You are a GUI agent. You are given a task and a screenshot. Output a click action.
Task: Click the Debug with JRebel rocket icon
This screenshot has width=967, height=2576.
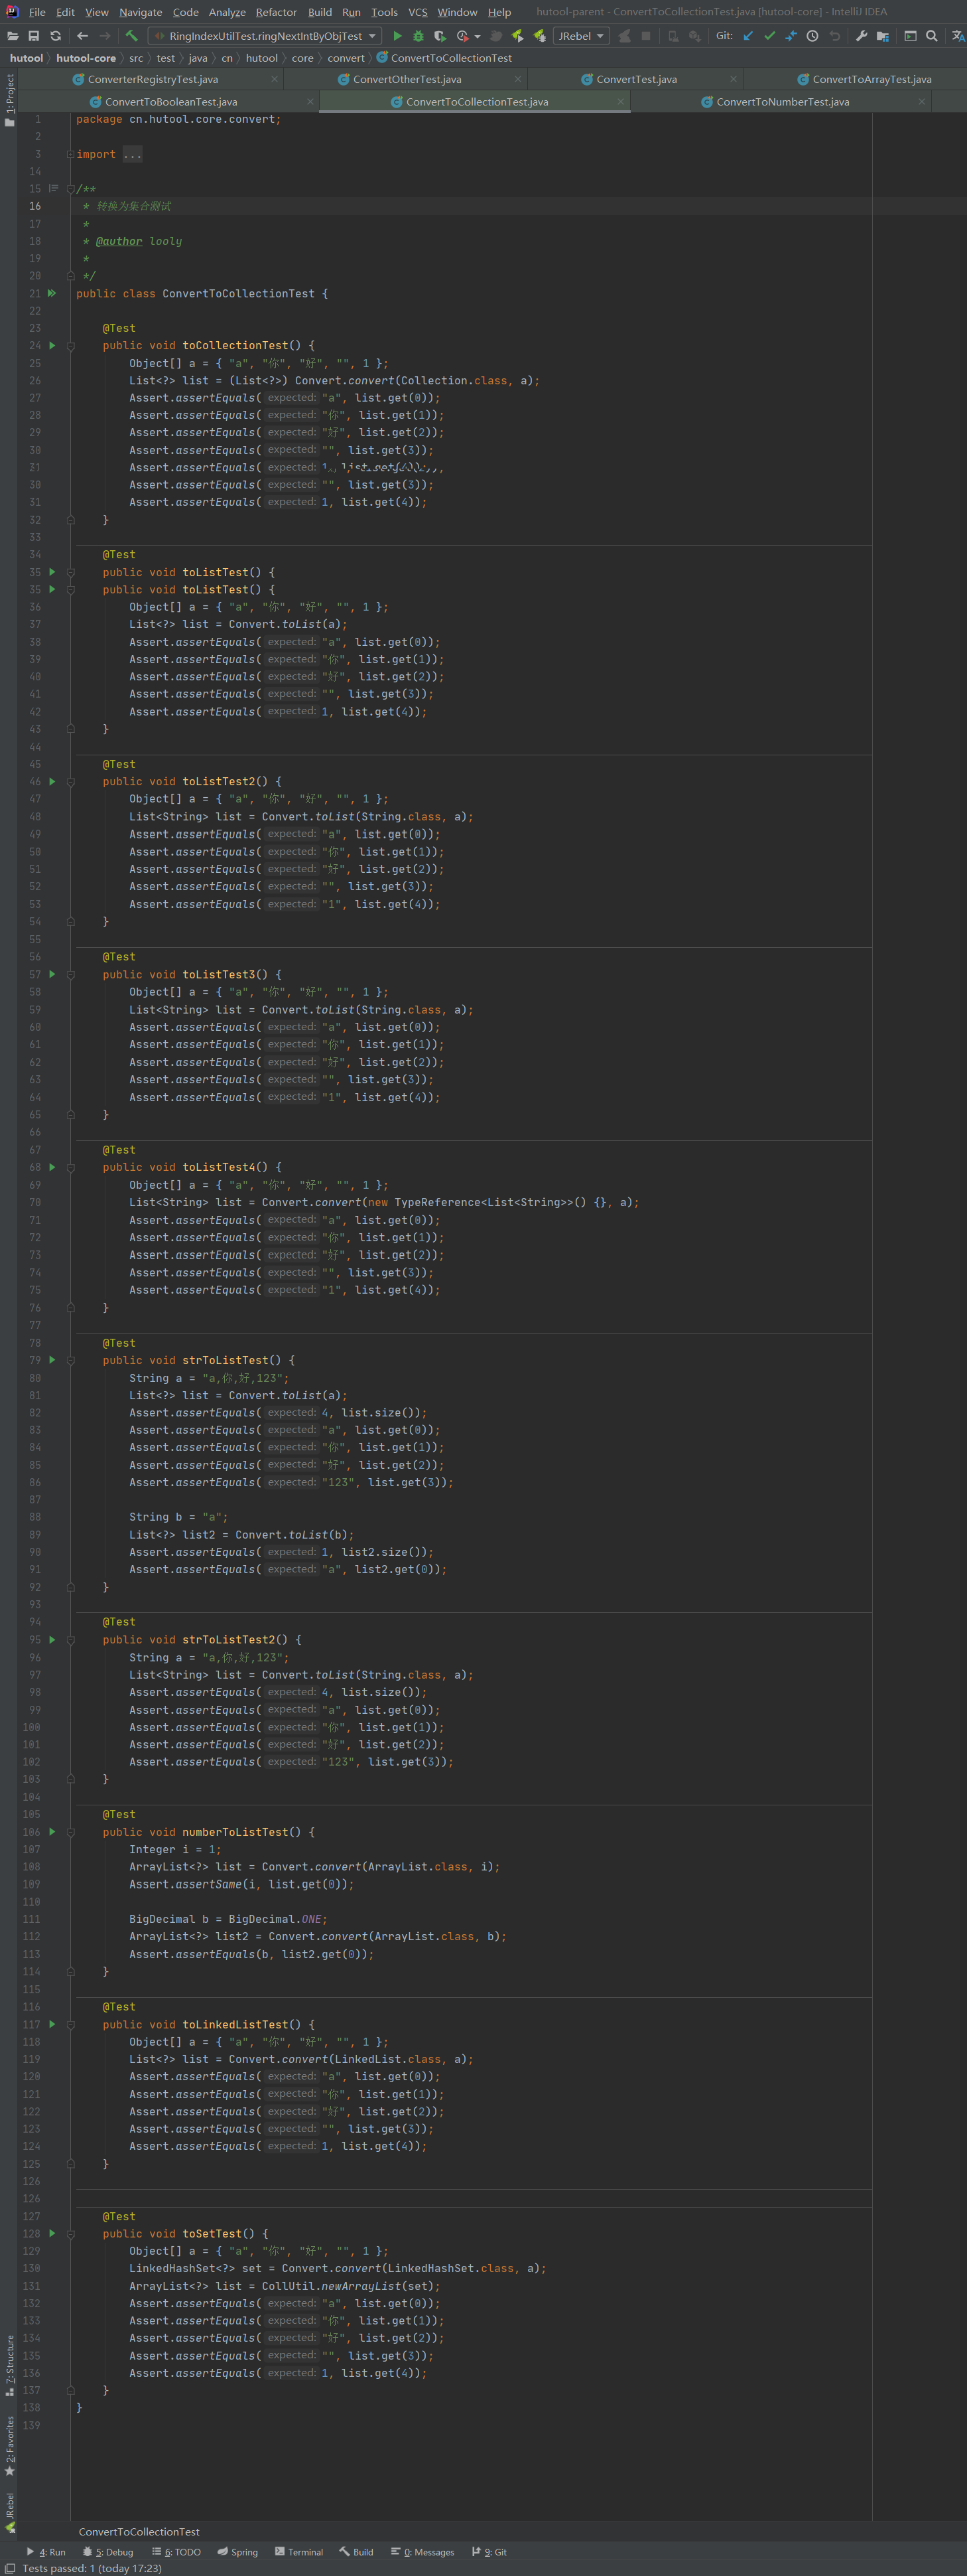[x=539, y=36]
